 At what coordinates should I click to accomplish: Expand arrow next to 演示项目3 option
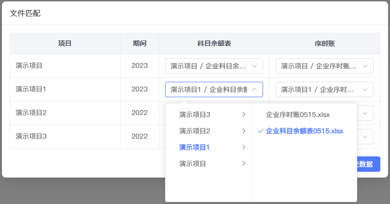pos(244,115)
